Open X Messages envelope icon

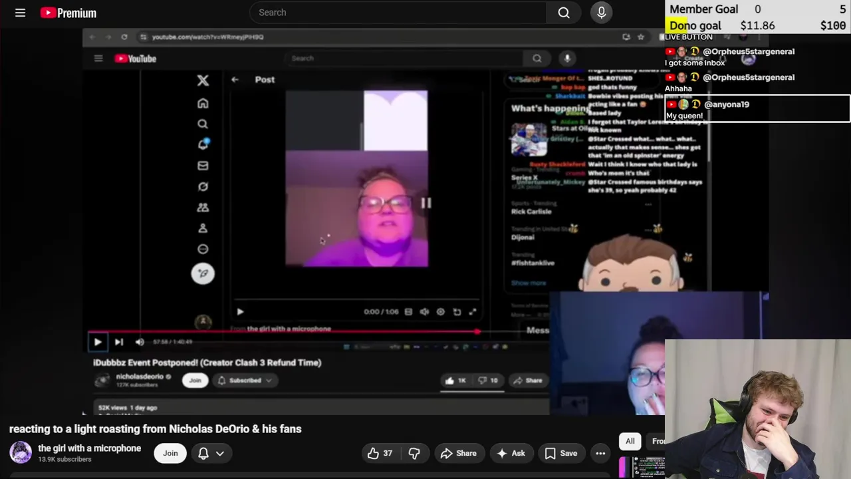(203, 166)
